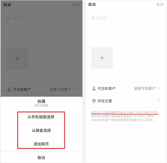167x163 pixels.
Task: Tap 发表 on the right screen
Action: (160, 5)
